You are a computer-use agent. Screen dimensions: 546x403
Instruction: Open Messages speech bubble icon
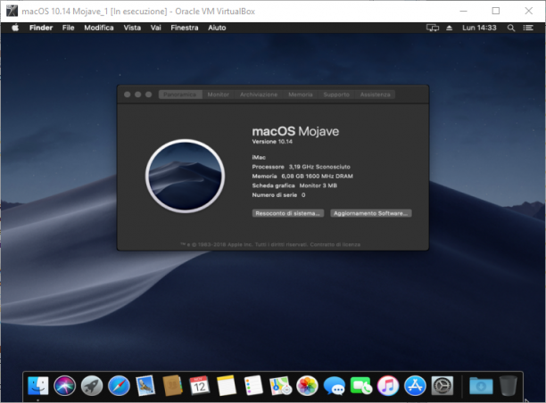(335, 386)
